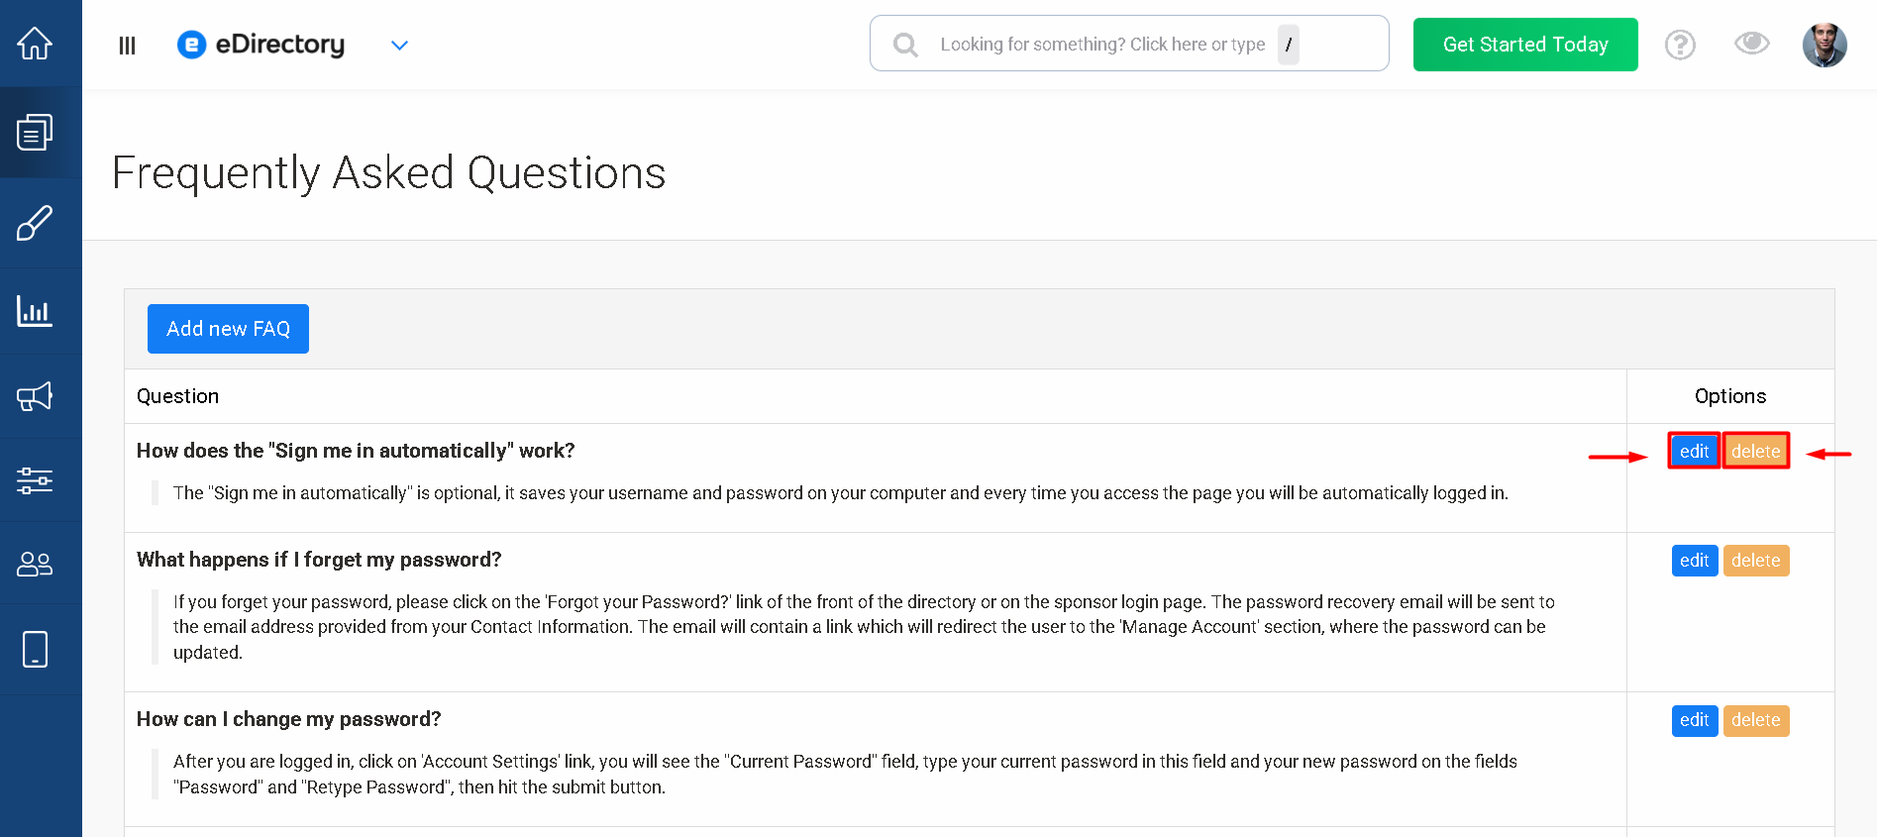This screenshot has width=1877, height=837.
Task: Open the user profile avatar menu
Action: point(1825,45)
